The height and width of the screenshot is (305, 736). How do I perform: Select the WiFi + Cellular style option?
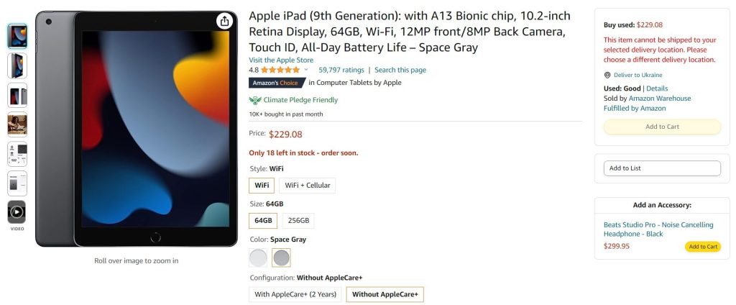tap(307, 186)
